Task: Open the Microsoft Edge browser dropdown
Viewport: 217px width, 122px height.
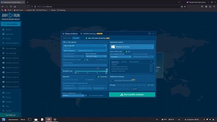Action: coord(96,56)
